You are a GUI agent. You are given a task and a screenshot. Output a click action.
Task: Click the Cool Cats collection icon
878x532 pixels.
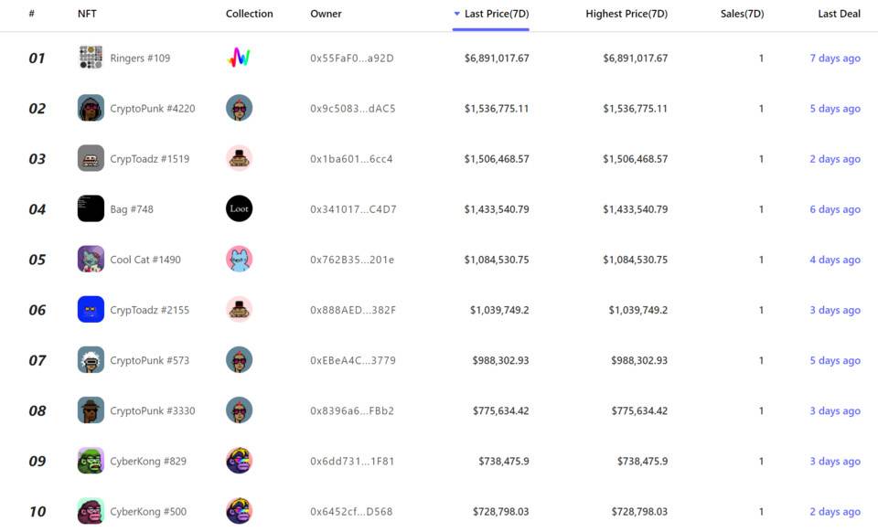point(239,259)
